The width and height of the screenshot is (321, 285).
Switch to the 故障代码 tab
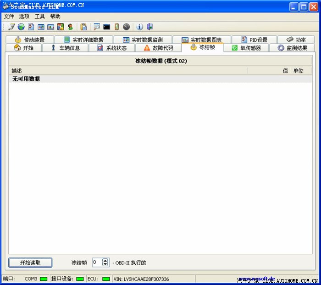(x=158, y=48)
